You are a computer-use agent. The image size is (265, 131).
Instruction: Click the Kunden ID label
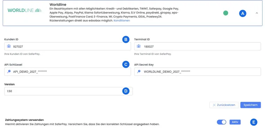pos(11,39)
